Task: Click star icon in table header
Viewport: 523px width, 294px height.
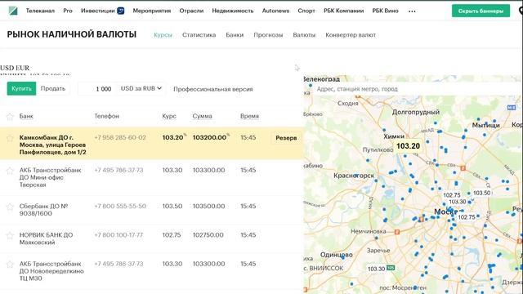Action: (x=10, y=116)
